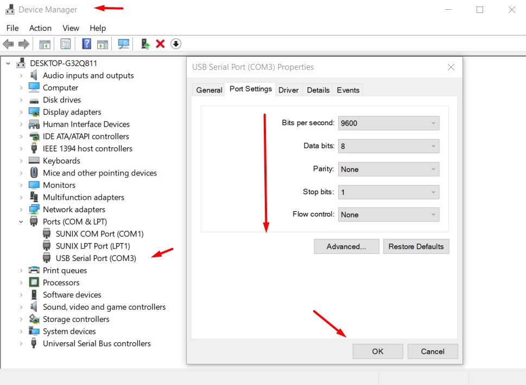The image size is (526, 385).
Task: Click the Display adapters icon
Action: 34,112
